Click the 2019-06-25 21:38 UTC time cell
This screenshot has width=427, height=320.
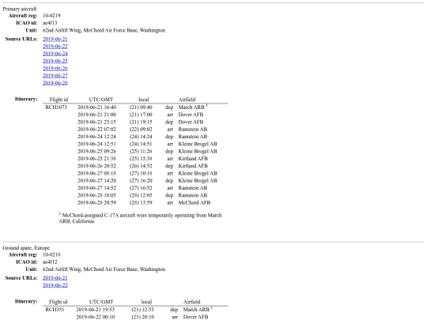point(97,159)
